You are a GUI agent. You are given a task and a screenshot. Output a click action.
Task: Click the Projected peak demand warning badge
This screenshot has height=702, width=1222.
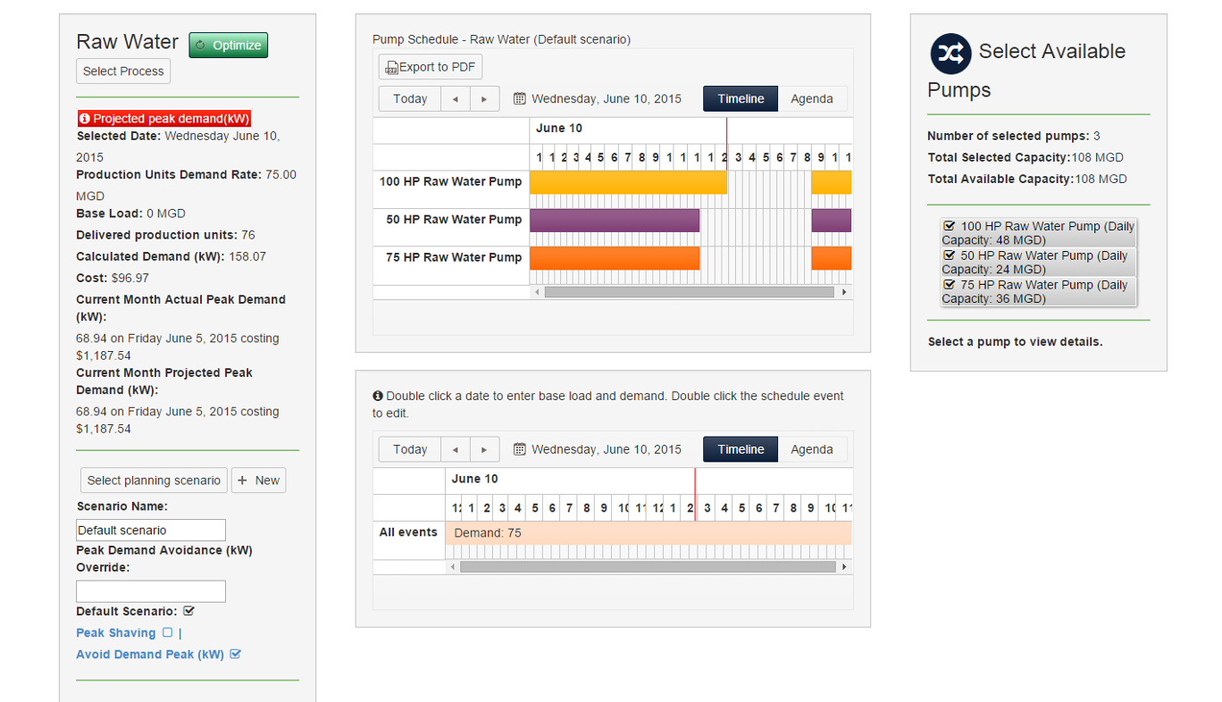164,119
